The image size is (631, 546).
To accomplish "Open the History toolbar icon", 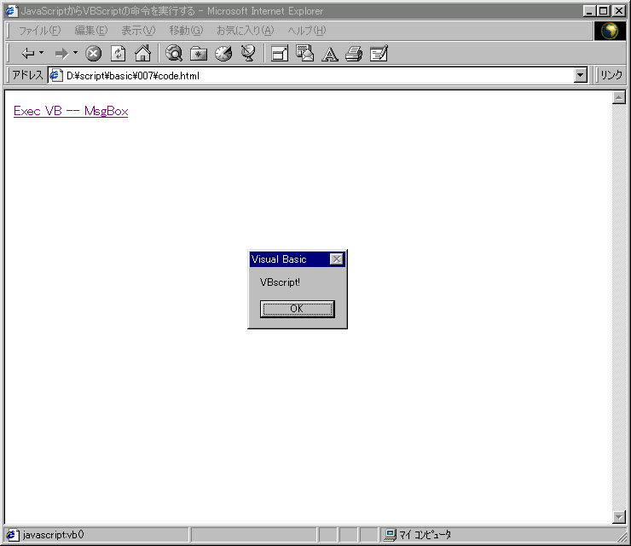I will pos(223,53).
